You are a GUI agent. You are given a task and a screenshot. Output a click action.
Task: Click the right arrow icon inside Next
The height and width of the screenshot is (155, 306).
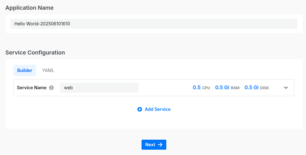[x=160, y=145]
